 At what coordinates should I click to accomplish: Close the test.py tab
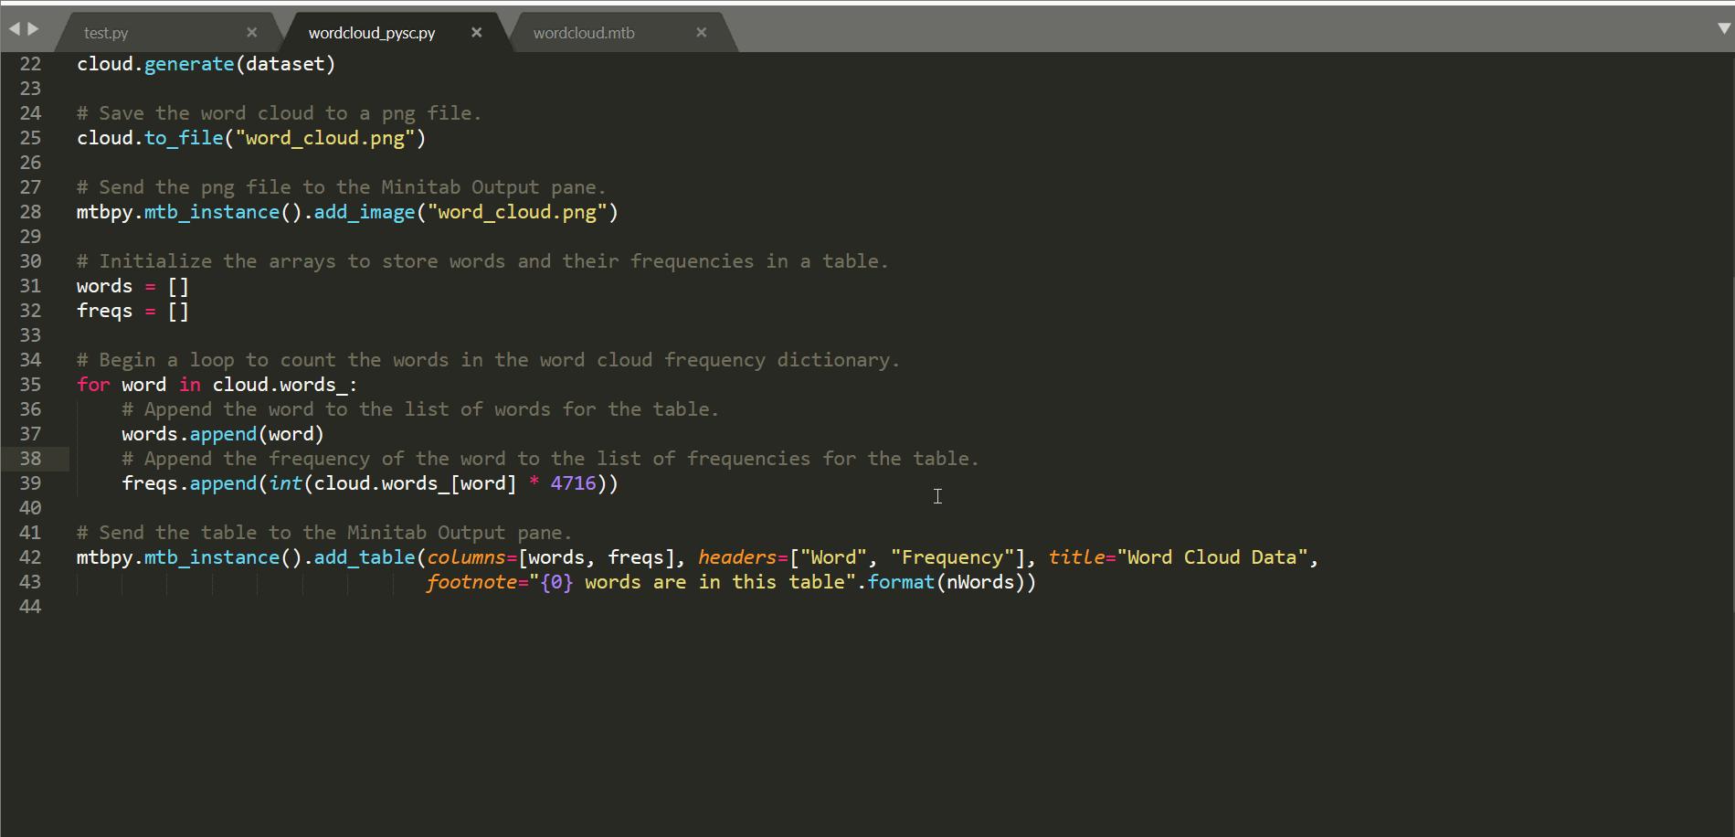pyautogui.click(x=252, y=33)
